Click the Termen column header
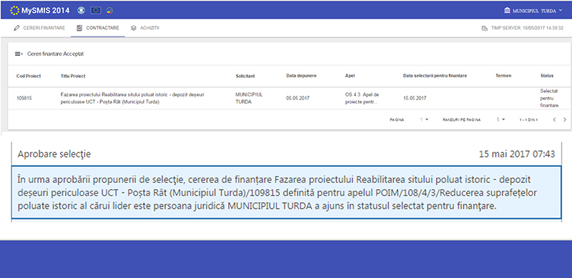The width and height of the screenshot is (572, 278). pyautogui.click(x=503, y=76)
